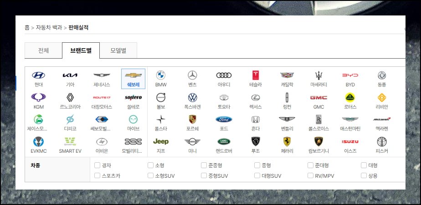421x205 pixels.
Task: Click the Chevrolet (쉐보레) brand logo
Action: pos(133,75)
